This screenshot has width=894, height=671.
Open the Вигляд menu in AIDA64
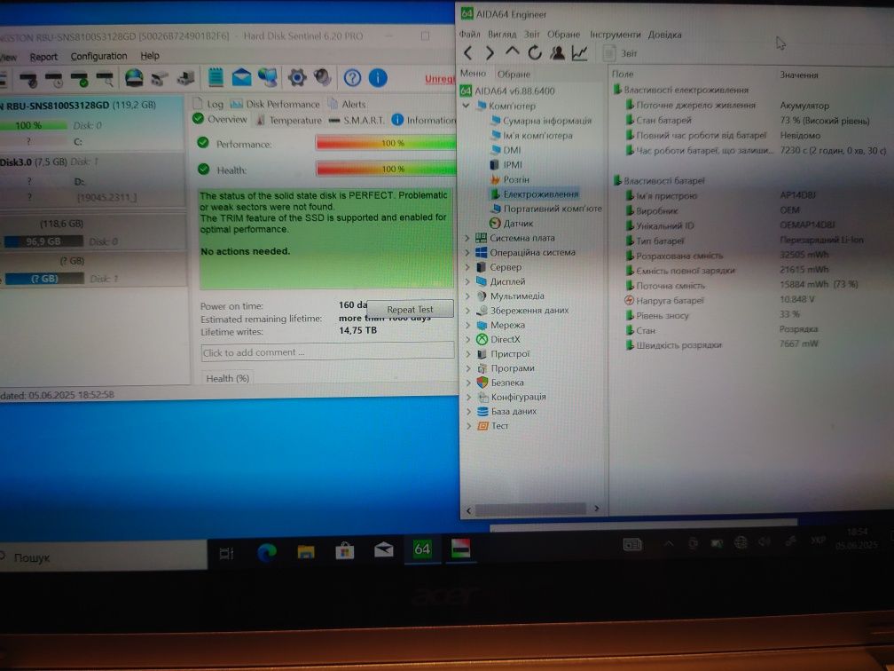click(502, 35)
